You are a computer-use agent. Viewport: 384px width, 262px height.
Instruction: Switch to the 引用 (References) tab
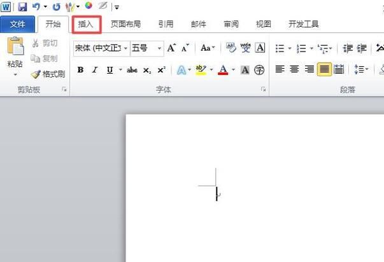166,24
